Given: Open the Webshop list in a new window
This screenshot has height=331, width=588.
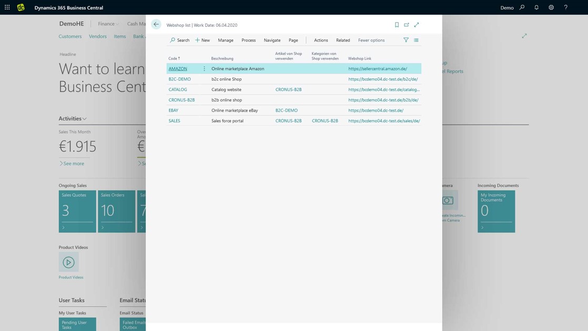Looking at the screenshot, I should pyautogui.click(x=407, y=24).
